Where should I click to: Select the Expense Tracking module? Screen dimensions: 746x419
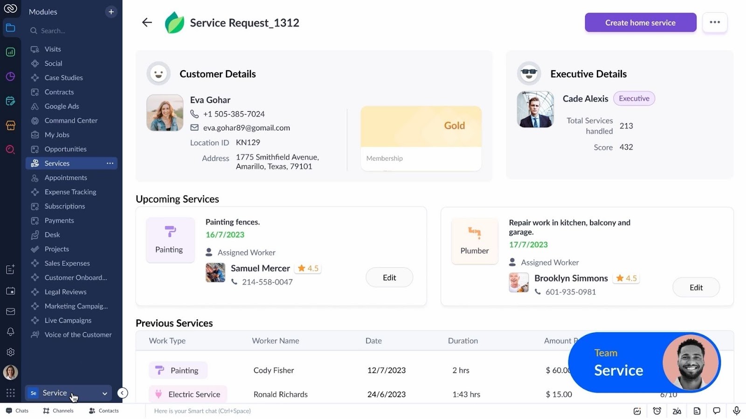69,192
